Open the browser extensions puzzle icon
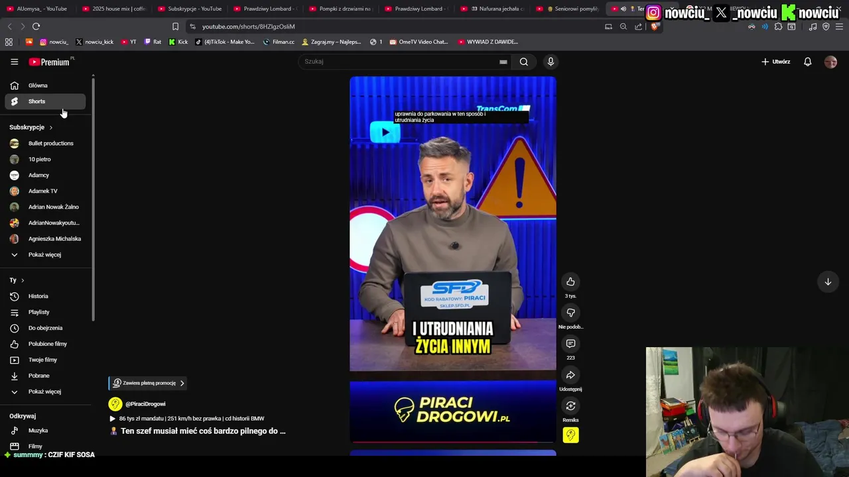This screenshot has height=477, width=849. pos(779,26)
